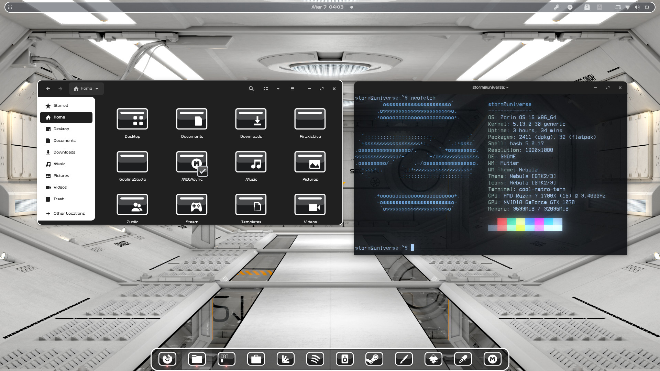Open Music in the Files sidebar
660x371 pixels.
click(66, 164)
